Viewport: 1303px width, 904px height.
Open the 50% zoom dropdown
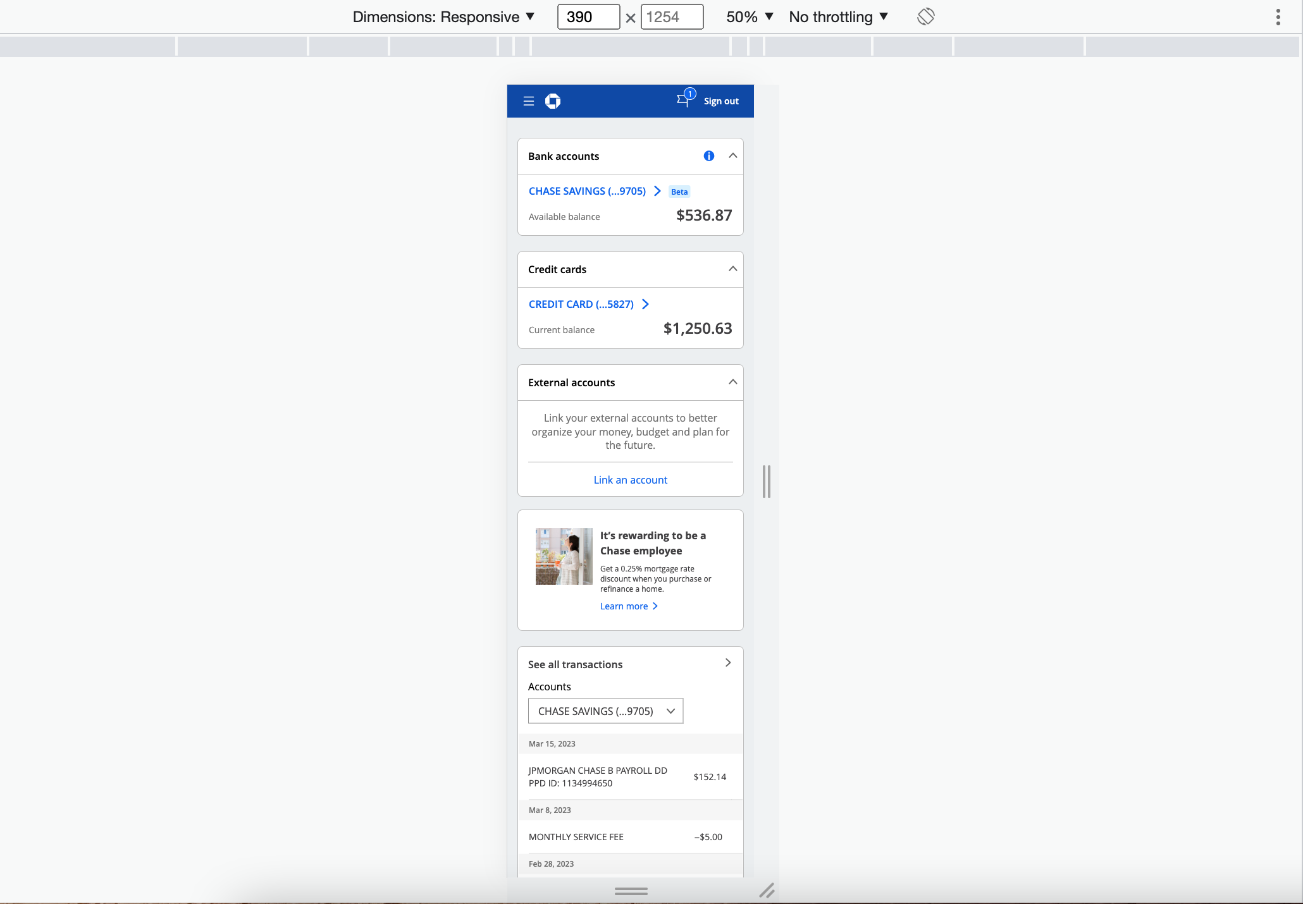750,17
